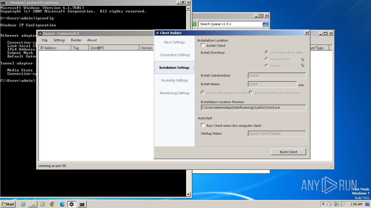Open the volume speaker tray icon
Screen dimensions: 371x208
click(x=330, y=204)
